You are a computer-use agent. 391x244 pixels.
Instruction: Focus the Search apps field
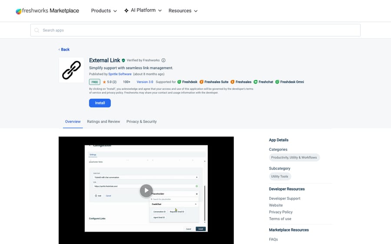195,30
